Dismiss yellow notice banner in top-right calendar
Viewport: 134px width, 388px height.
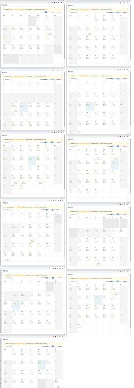pyautogui.click(x=127, y=9)
